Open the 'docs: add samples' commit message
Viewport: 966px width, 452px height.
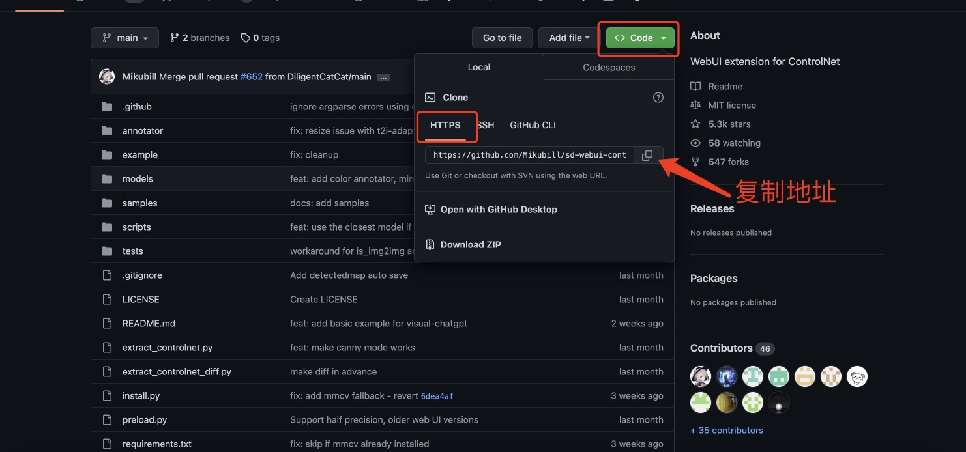[x=329, y=203]
